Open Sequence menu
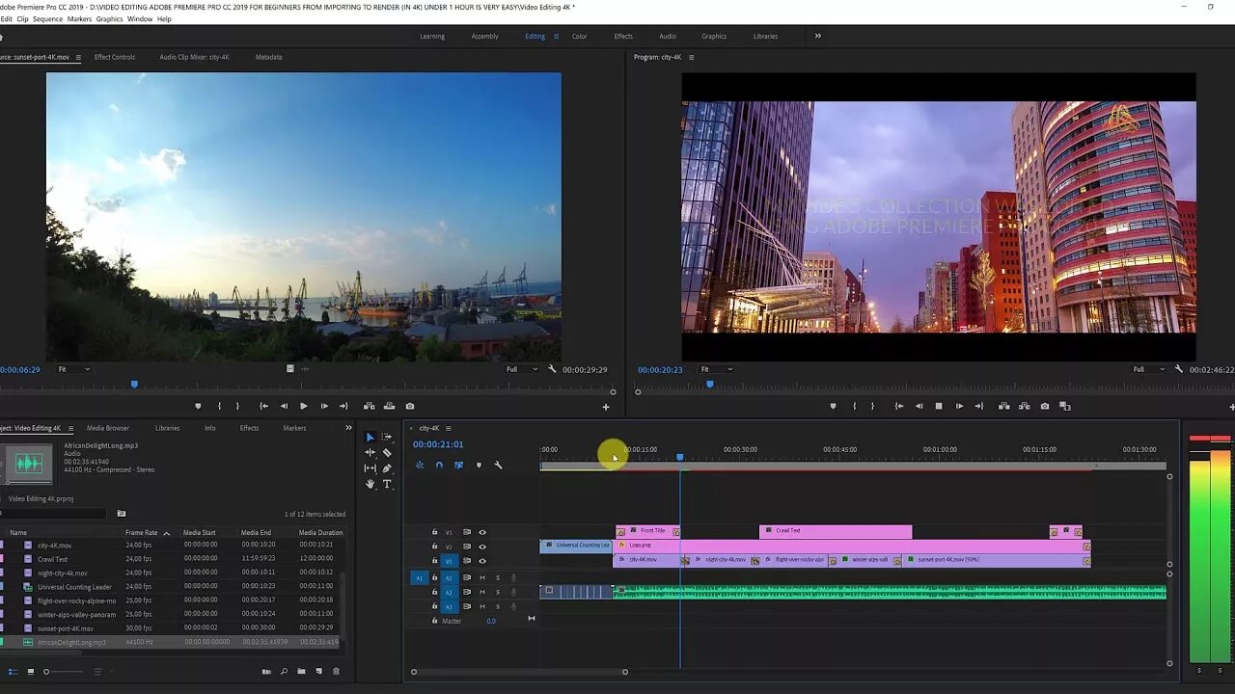The image size is (1235, 694). pos(47,19)
